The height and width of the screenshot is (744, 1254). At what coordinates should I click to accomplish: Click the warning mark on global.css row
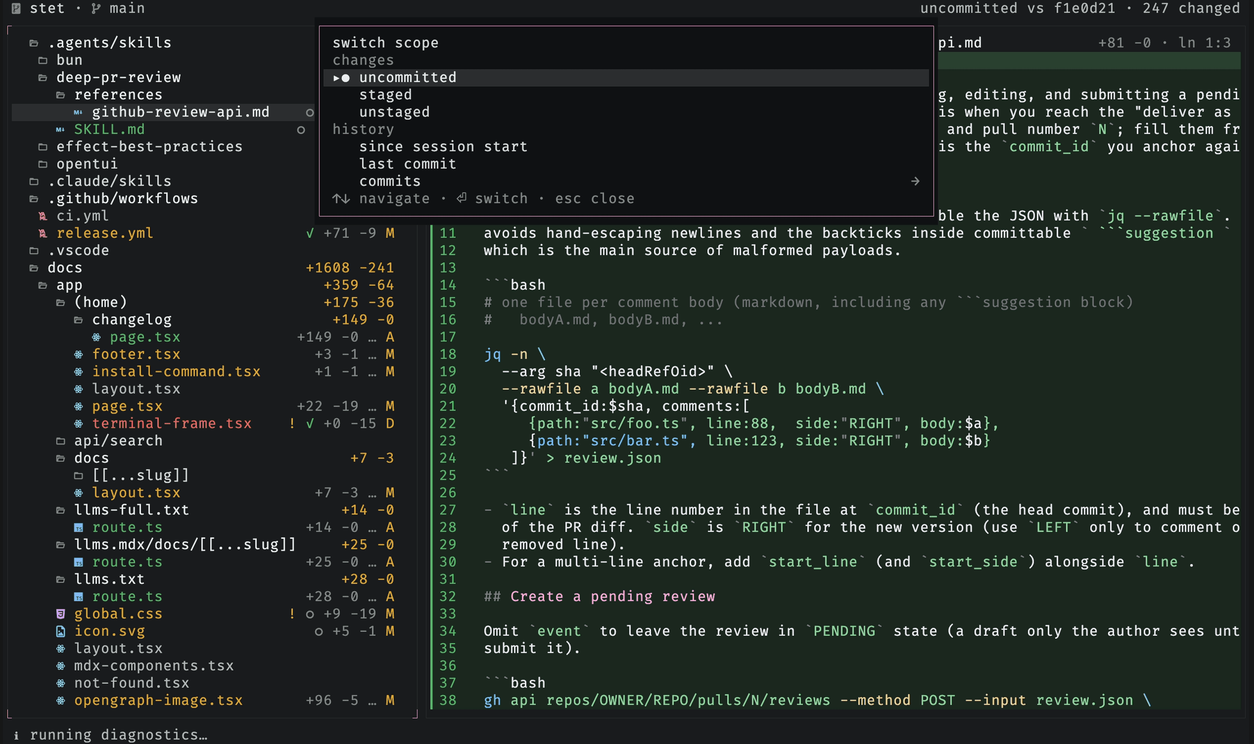click(292, 614)
